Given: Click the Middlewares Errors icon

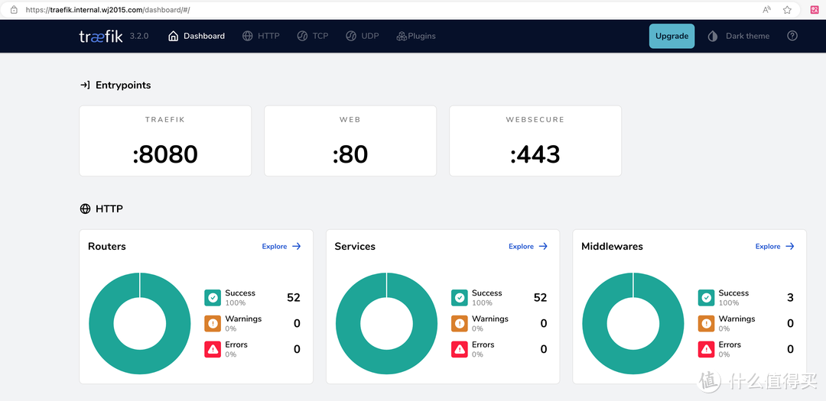Looking at the screenshot, I should (706, 349).
